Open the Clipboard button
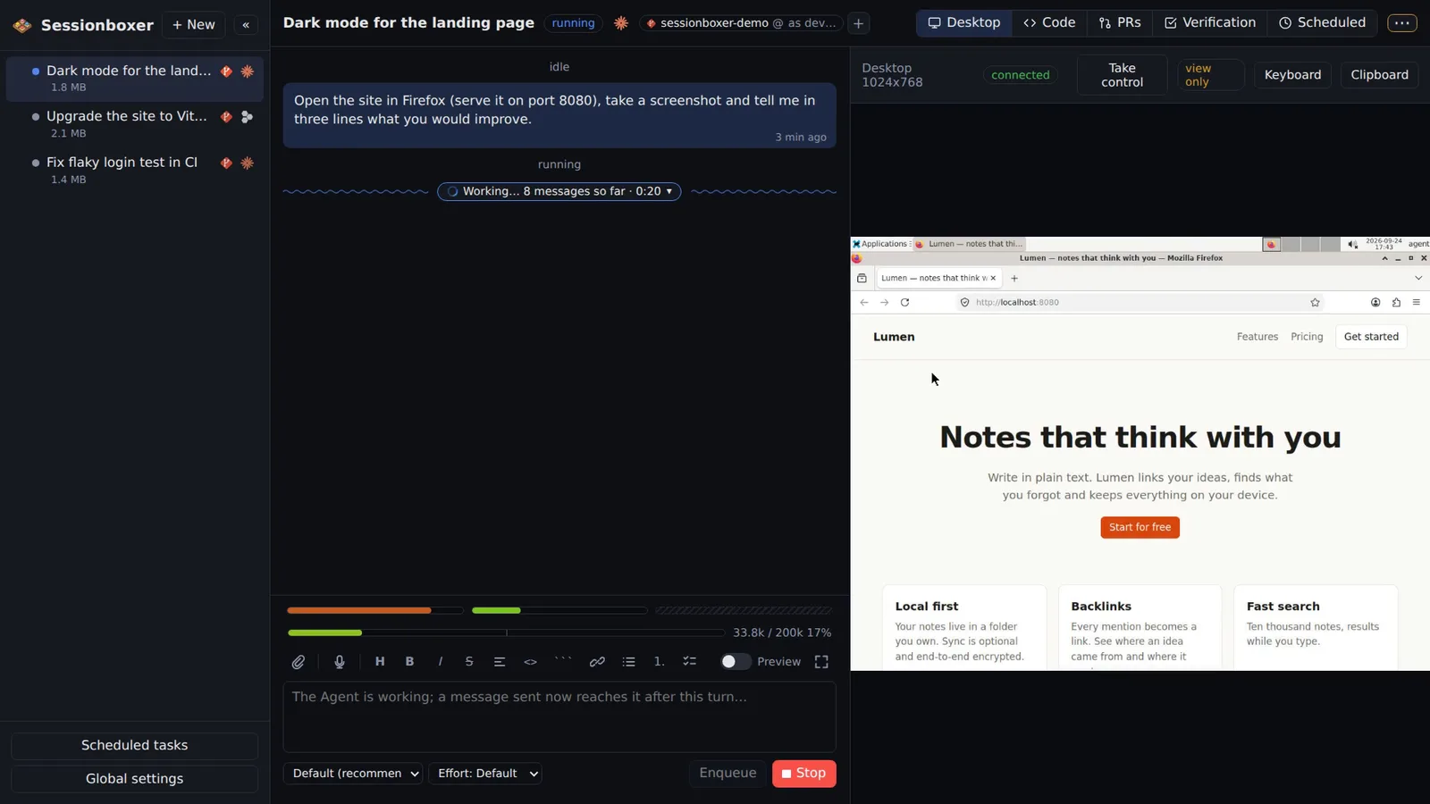Screen dimensions: 1430x804 [1379, 75]
